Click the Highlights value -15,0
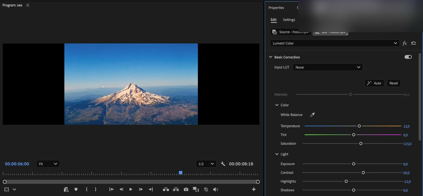Viewport: 423px width, 196px height. 407,182
